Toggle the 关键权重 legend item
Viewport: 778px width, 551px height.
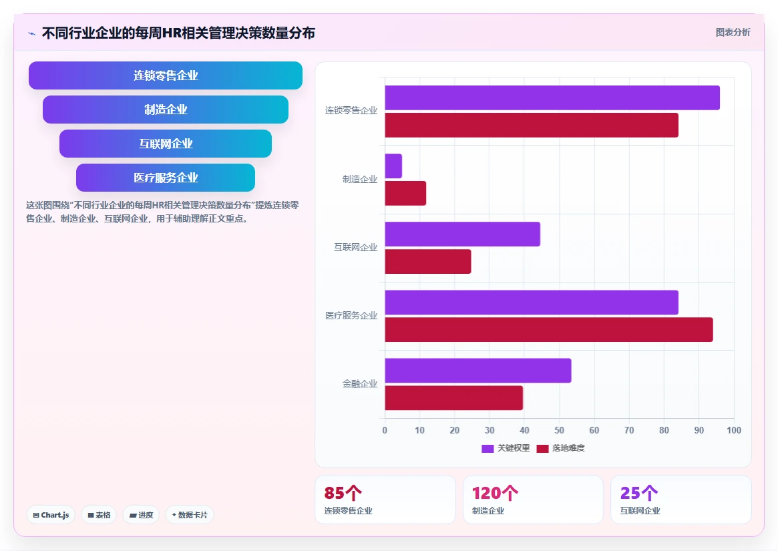(x=506, y=448)
